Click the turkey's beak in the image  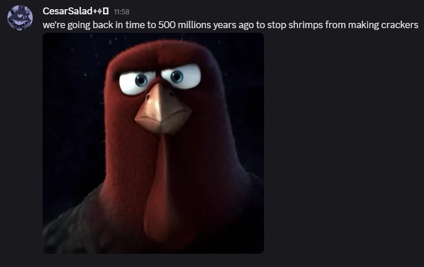coord(163,110)
